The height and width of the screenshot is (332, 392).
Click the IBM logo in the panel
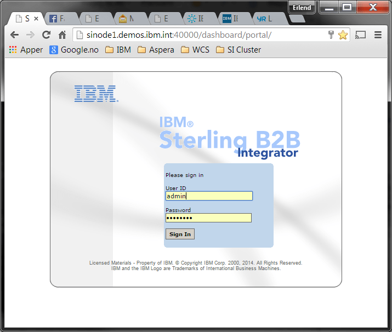(x=96, y=94)
